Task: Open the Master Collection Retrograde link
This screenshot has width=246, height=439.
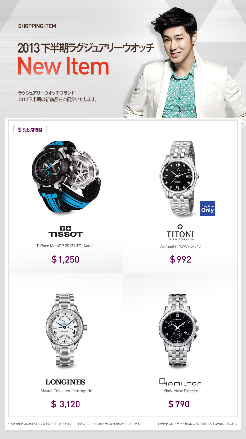Action: (66, 391)
